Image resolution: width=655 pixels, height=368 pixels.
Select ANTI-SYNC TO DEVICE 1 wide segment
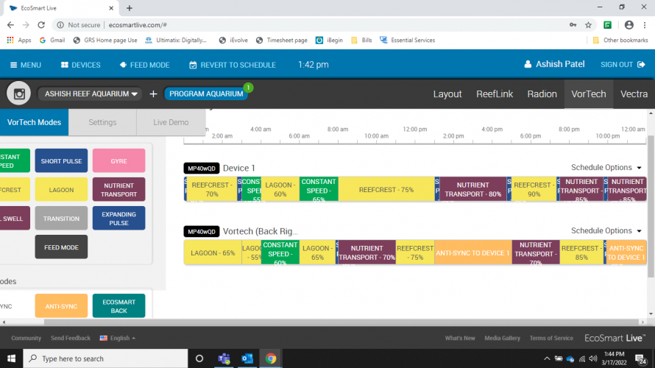point(473,252)
